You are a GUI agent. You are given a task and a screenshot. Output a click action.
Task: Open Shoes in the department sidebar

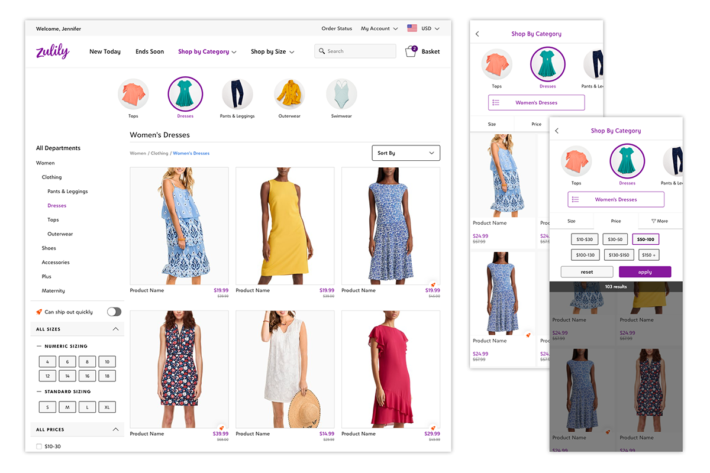point(49,248)
